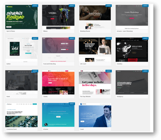This screenshot has height=140, width=161.
Task: Select the Winery template preview image
Action: tap(58, 17)
